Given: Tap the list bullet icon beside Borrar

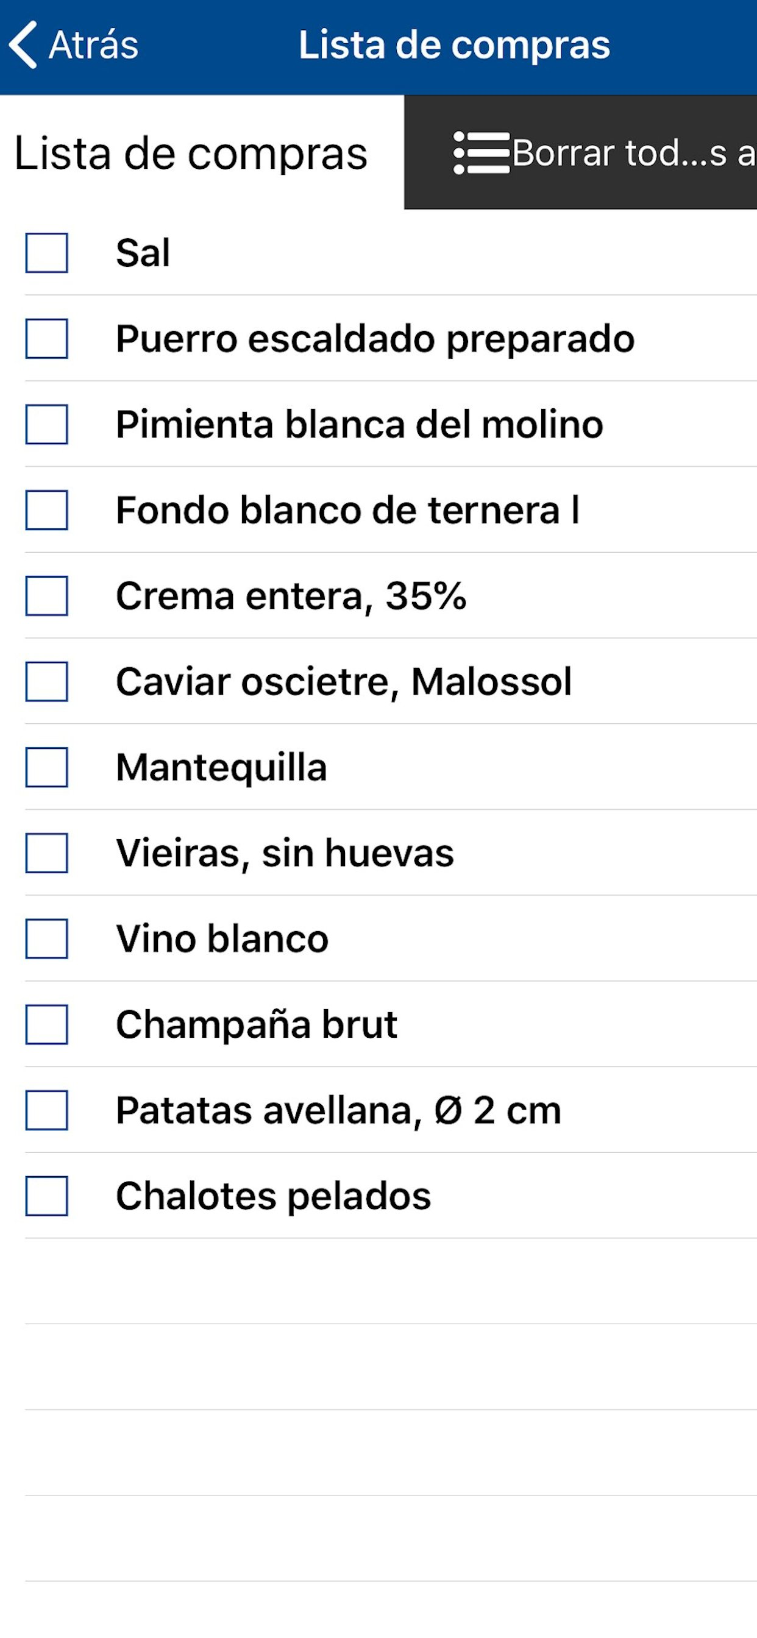Looking at the screenshot, I should click(x=482, y=153).
